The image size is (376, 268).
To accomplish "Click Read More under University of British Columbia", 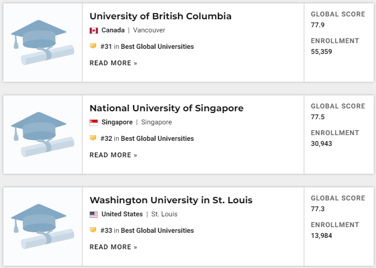I will click(113, 63).
